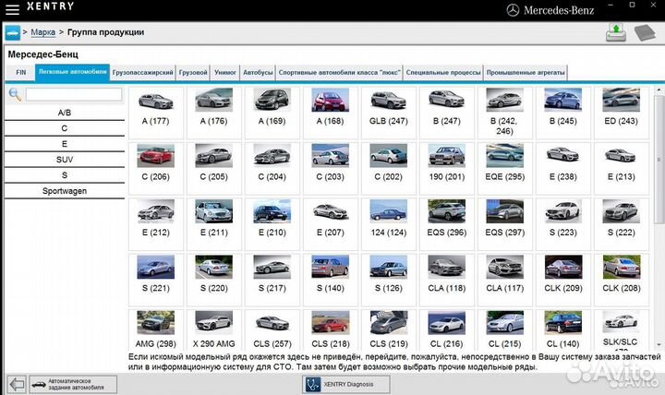This screenshot has height=395, width=665.
Task: Click the back arrow button
Action: pos(17,385)
